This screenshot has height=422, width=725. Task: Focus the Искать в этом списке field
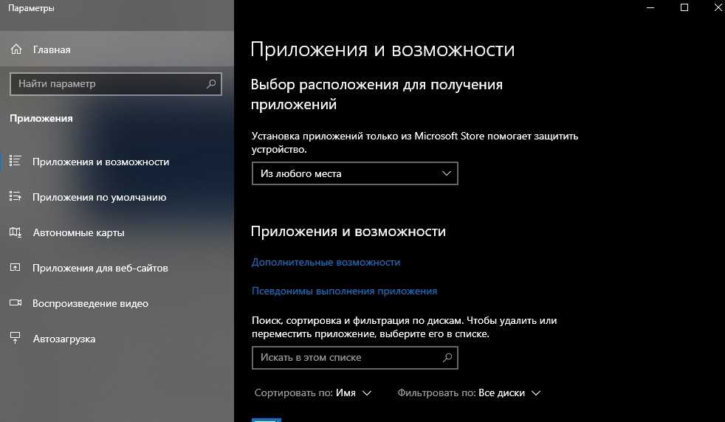tap(346, 358)
